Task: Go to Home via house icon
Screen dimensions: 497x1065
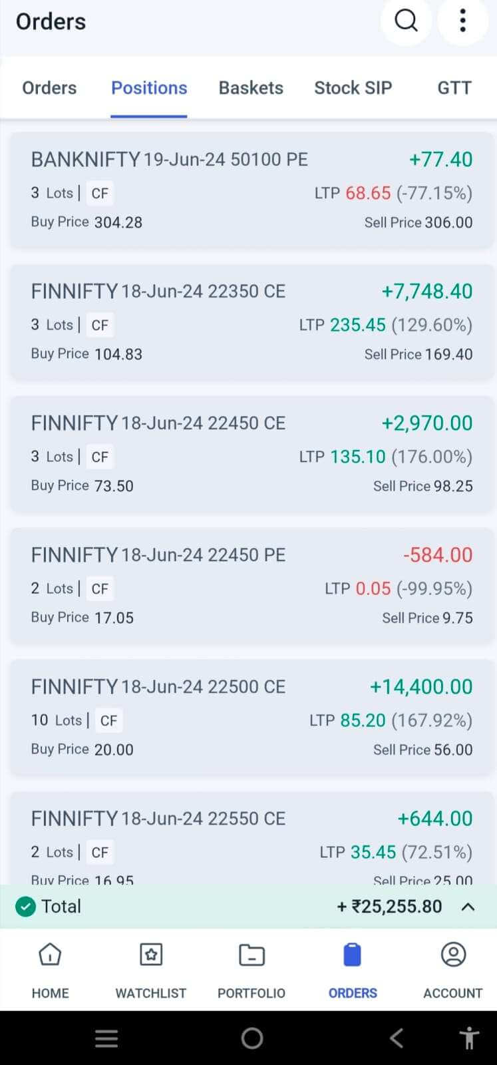Action: click(x=50, y=955)
